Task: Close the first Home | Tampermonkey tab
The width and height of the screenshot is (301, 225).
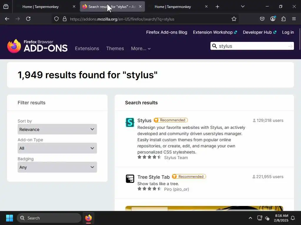Action: [x=74, y=6]
